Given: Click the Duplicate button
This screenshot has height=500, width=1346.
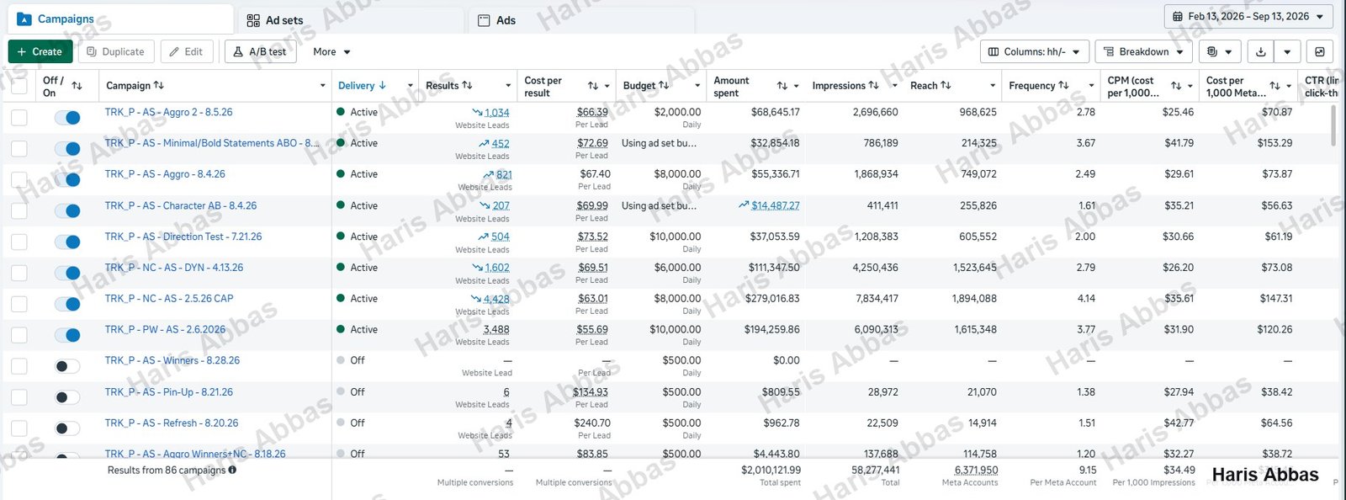Looking at the screenshot, I should 116,51.
